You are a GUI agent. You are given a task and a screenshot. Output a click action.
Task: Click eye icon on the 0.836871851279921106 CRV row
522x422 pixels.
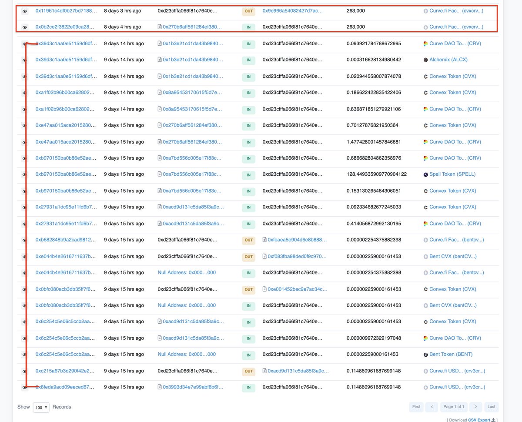pyautogui.click(x=25, y=109)
